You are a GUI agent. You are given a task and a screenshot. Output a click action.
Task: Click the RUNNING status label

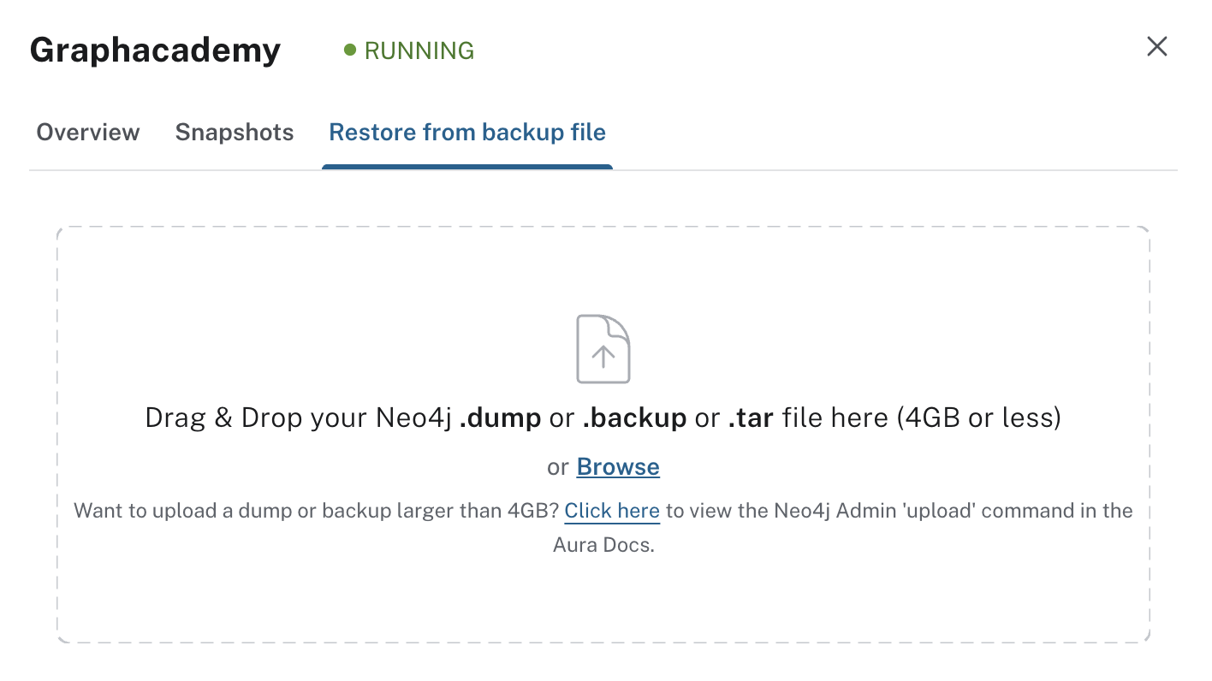tap(419, 50)
